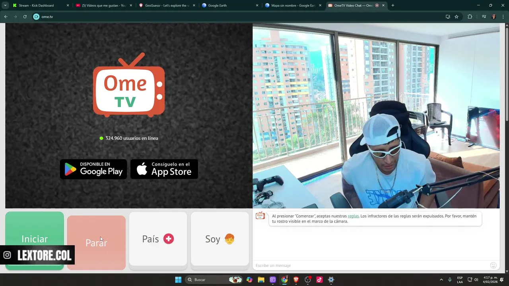Open Google Chrome from the taskbar
Screen dimensions: 509x286
click(284, 280)
